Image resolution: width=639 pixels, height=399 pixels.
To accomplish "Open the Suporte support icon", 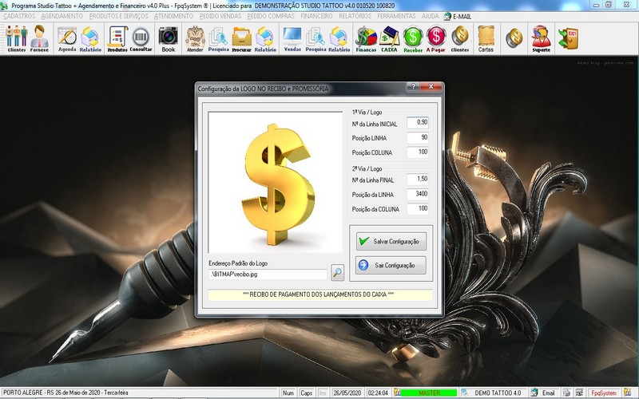I will pyautogui.click(x=542, y=38).
